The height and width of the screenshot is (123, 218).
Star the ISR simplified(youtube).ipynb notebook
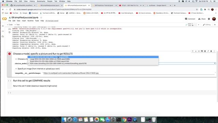[x=41, y=17]
